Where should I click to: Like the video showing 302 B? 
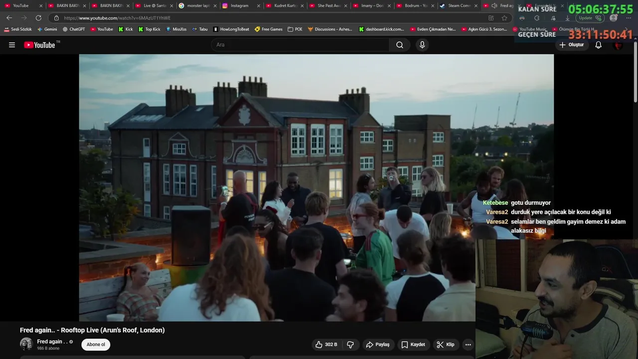(326, 345)
